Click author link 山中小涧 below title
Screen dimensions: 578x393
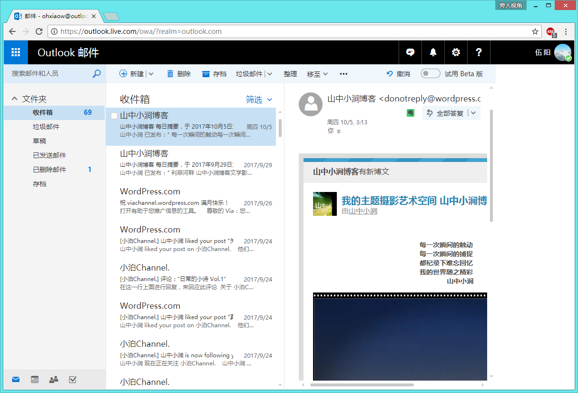pos(363,211)
